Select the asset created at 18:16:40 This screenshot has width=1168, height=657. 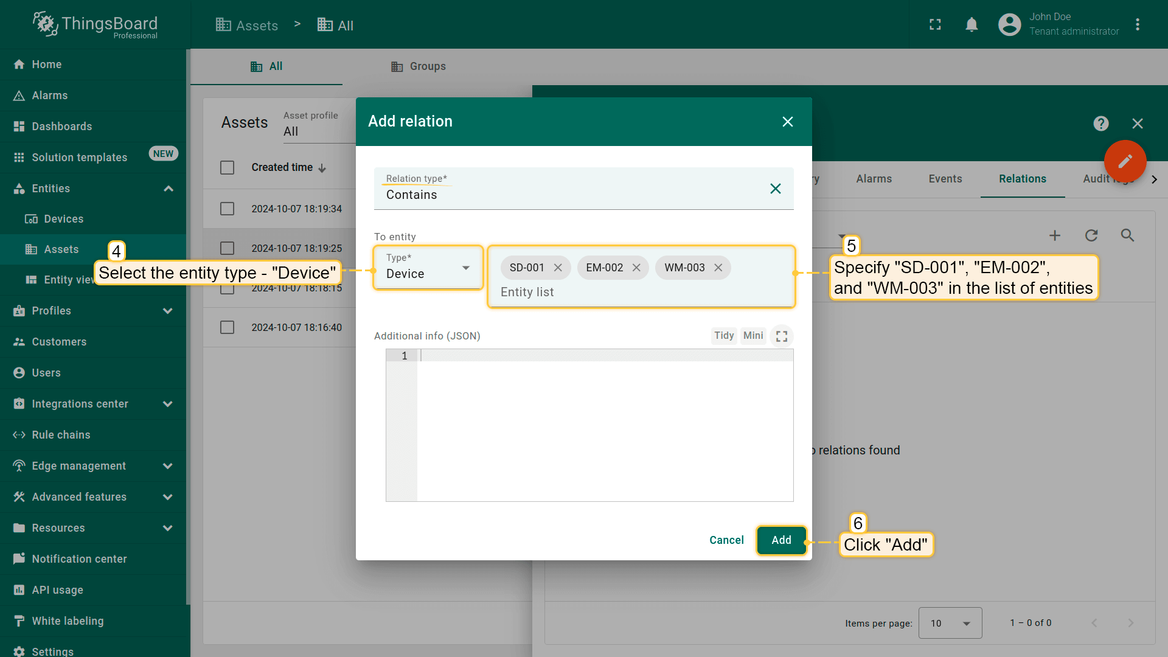(227, 327)
